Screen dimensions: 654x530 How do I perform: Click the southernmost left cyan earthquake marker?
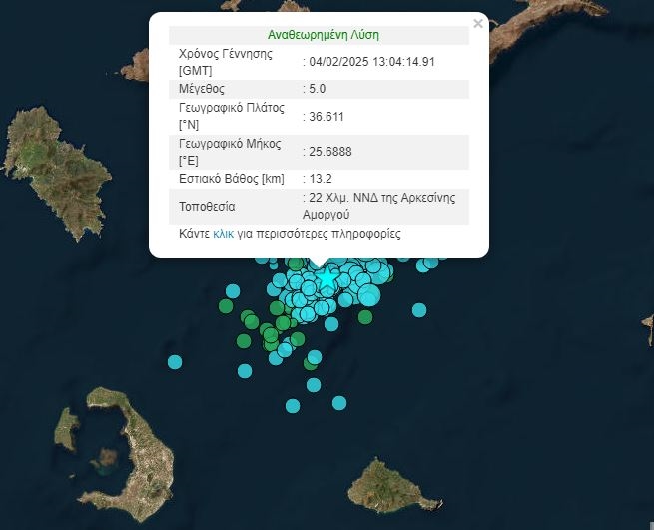click(x=293, y=406)
